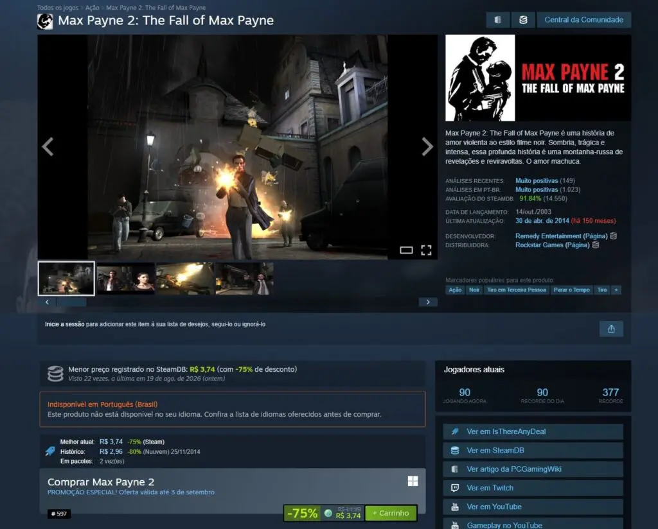Click the '# 597' badge
This screenshot has height=529, width=658.
click(58, 514)
